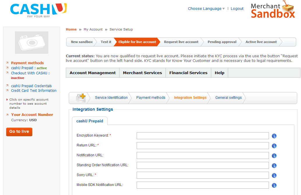Click the Mobile SDK Notification URL field
301x195 pixels.
[x=203, y=185]
